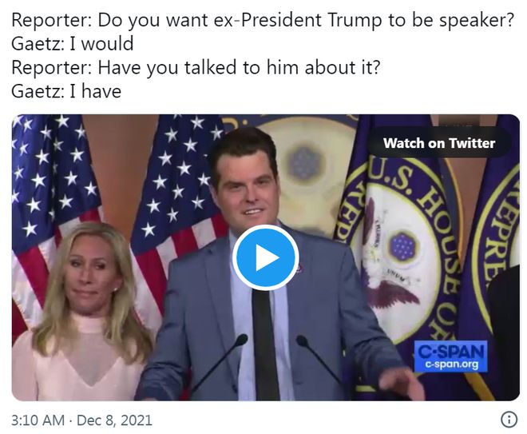
Task: Open the 3:10 AM tweet timestamp link
Action: (37, 420)
